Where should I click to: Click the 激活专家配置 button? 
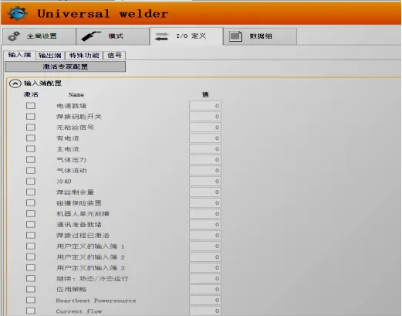click(x=66, y=66)
